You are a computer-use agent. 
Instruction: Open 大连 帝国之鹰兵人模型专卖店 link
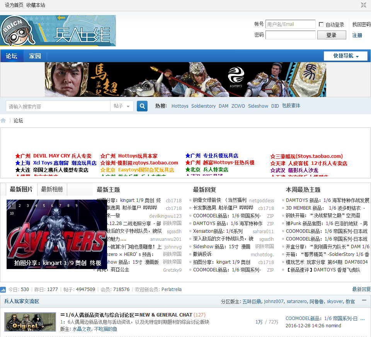pos(52,170)
